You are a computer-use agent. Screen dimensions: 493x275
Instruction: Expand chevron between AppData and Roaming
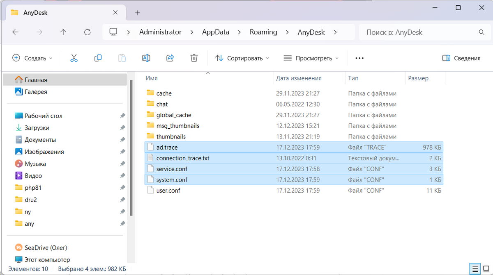240,32
